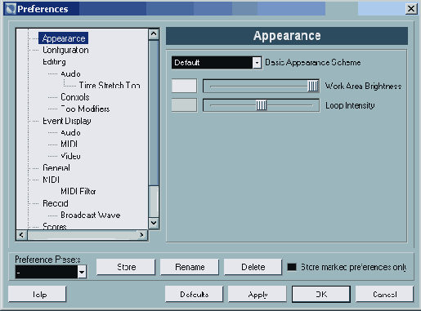Click the Preferences window title icon
This screenshot has height=311, width=421.
point(11,9)
